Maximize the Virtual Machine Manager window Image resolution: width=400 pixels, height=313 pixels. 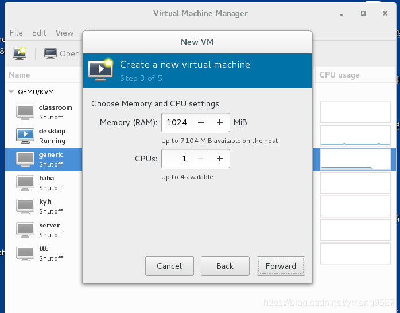coord(363,13)
